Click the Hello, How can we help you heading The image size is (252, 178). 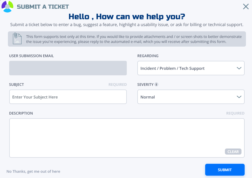pos(127,17)
